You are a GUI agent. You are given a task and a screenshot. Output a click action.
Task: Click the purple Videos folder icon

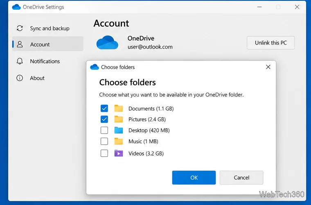pos(119,153)
